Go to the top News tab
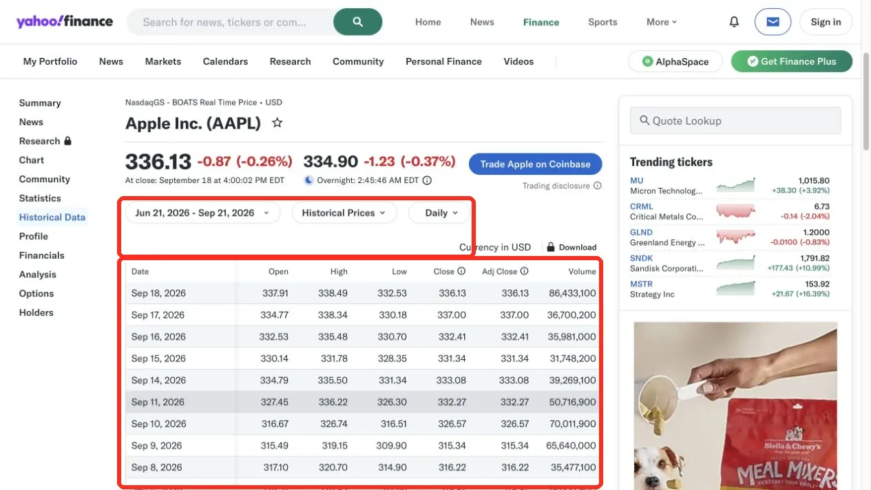Image resolution: width=871 pixels, height=490 pixels. click(482, 22)
